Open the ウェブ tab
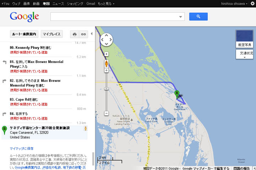This screenshot has width=256, height=170. tap(16, 4)
